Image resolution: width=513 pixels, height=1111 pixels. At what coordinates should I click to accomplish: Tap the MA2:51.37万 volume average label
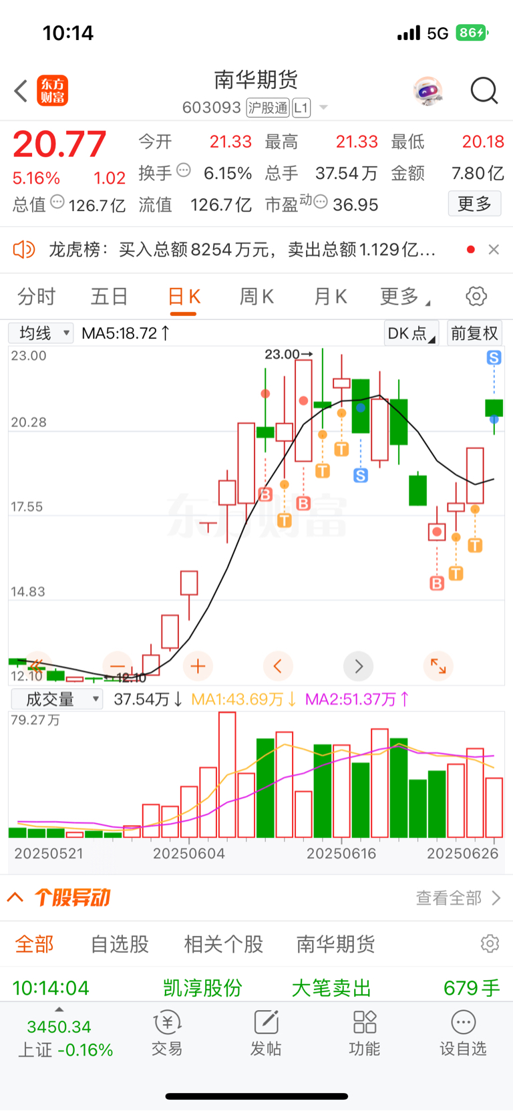point(357,699)
